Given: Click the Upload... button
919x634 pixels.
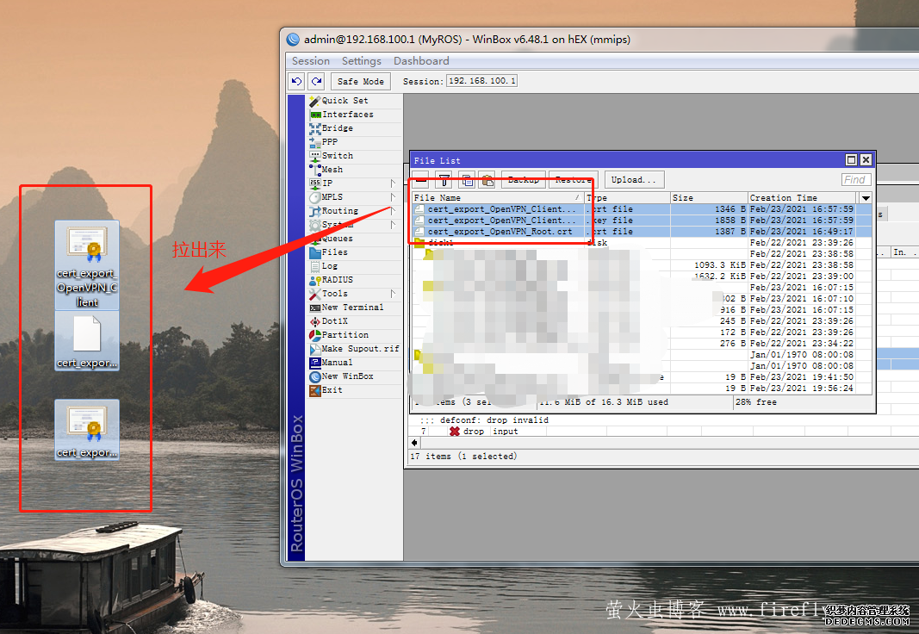Looking at the screenshot, I should [x=634, y=180].
